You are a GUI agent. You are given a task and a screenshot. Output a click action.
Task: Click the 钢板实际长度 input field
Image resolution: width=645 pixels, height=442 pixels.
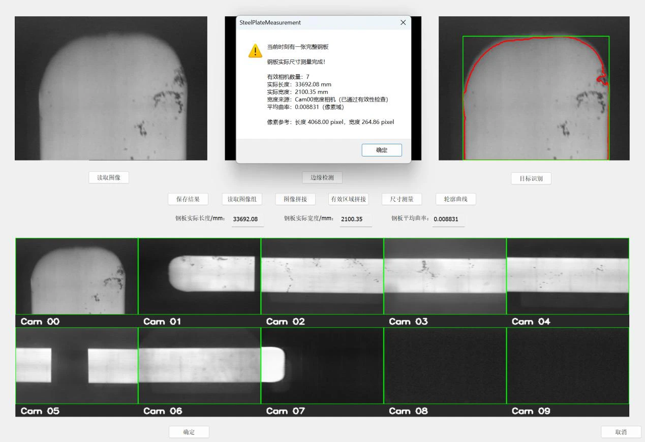[248, 219]
